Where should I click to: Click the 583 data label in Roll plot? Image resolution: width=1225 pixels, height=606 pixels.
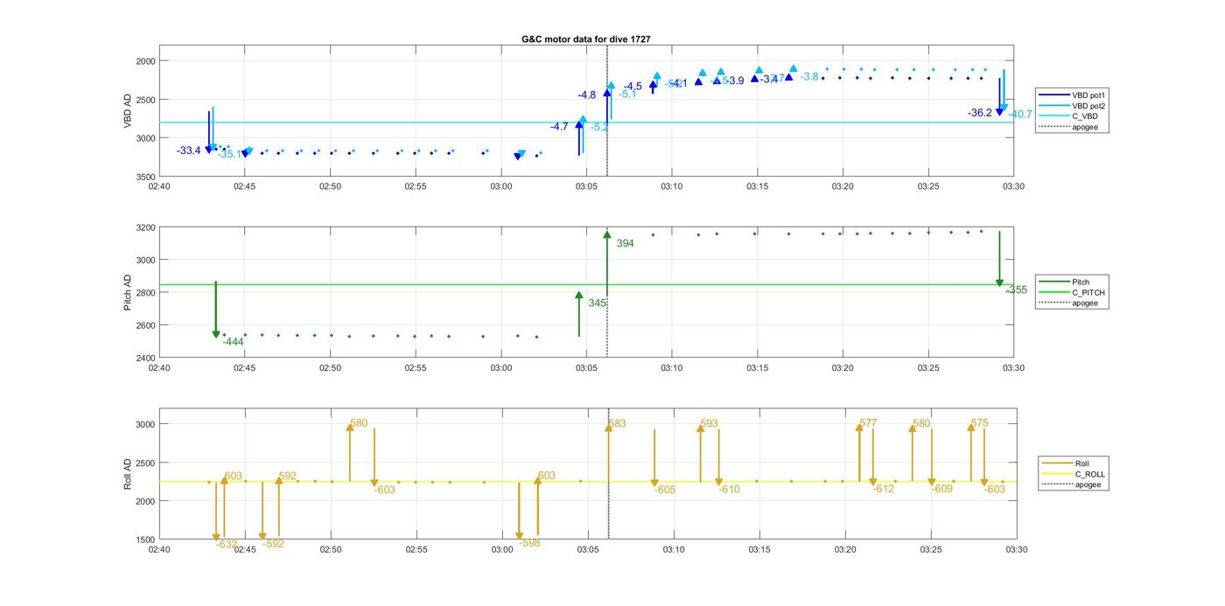coord(617,423)
